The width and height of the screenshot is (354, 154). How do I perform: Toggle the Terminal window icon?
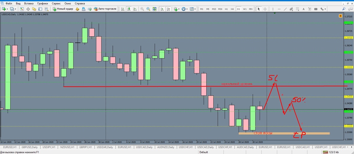coord(40,9)
